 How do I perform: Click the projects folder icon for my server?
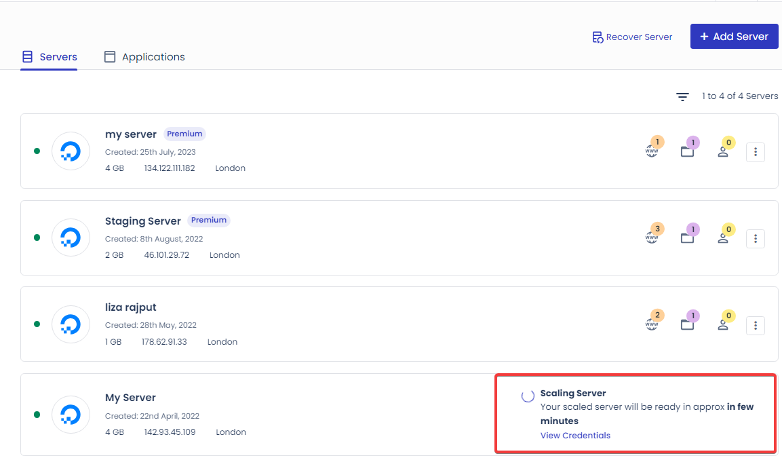click(687, 151)
